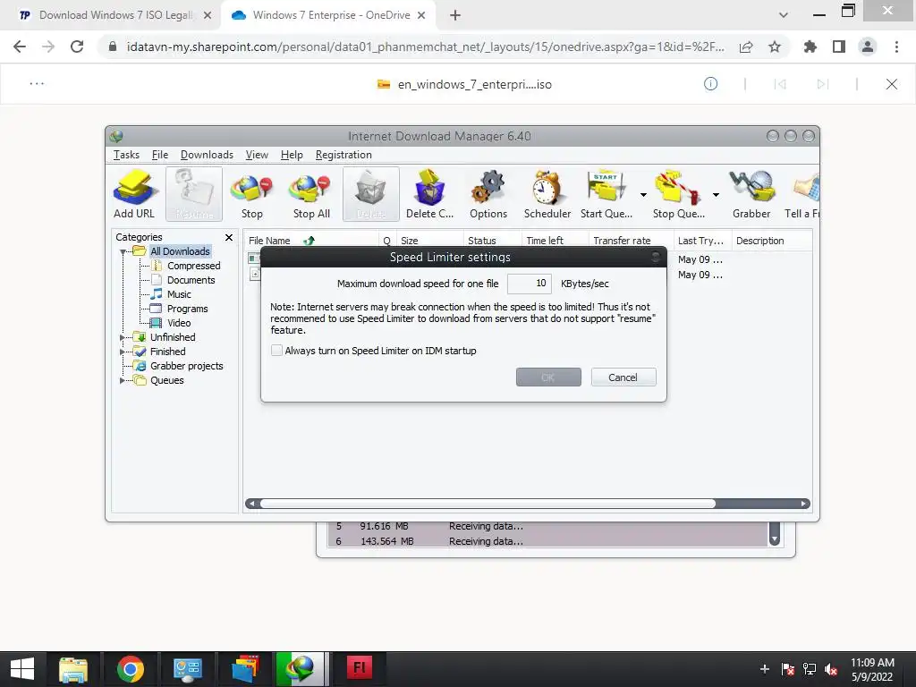This screenshot has height=687, width=916.
Task: Sort by the Time left column header
Action: tap(555, 241)
